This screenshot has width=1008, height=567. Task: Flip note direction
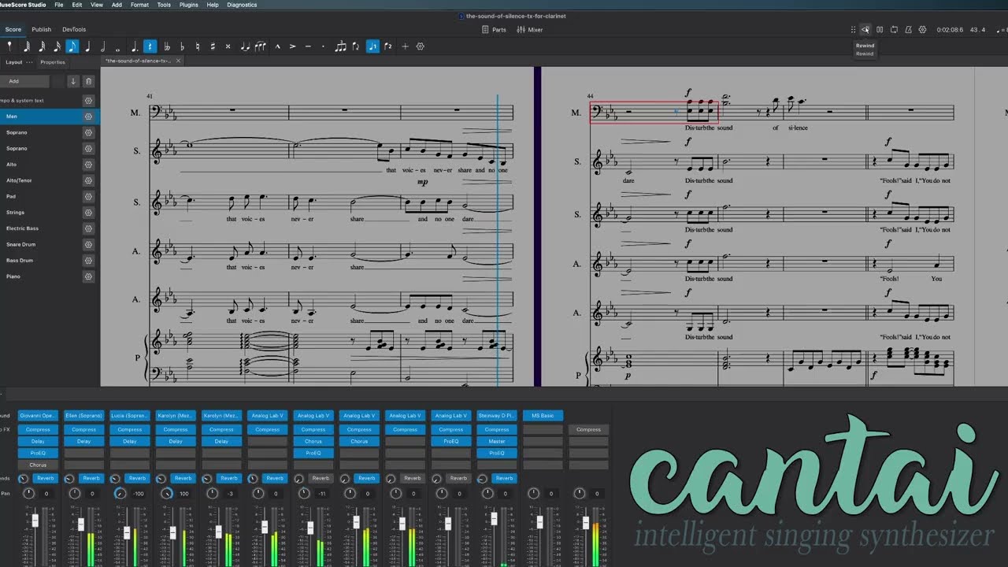[x=356, y=46]
